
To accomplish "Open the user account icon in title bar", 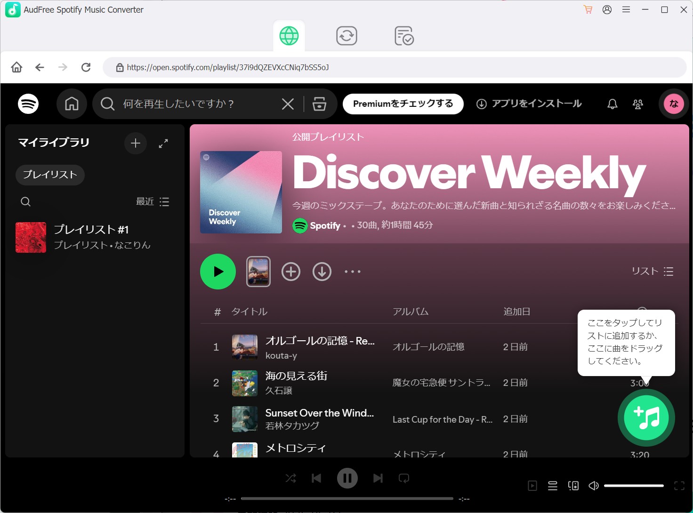I will tap(607, 9).
